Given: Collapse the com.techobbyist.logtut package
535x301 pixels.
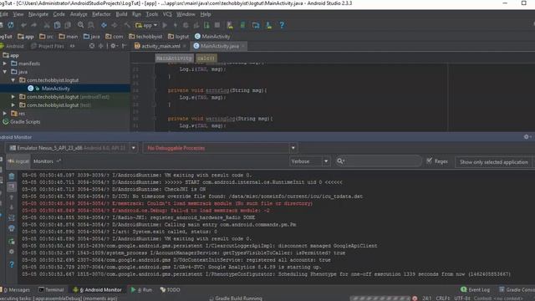Looking at the screenshot, I should (13, 80).
